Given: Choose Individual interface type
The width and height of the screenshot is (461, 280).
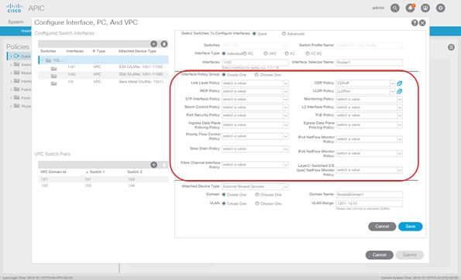Looking at the screenshot, I should tap(224, 53).
